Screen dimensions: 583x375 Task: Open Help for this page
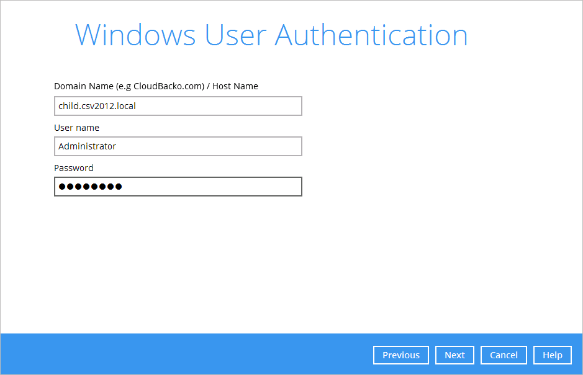pos(552,355)
